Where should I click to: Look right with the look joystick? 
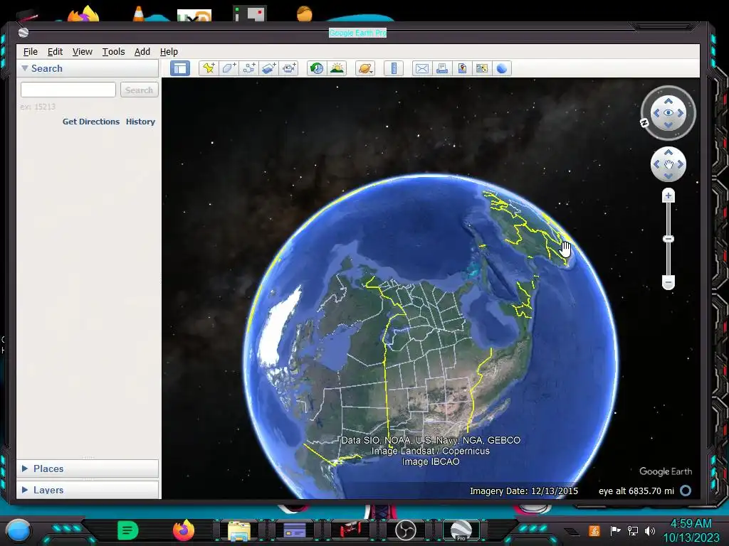click(681, 113)
